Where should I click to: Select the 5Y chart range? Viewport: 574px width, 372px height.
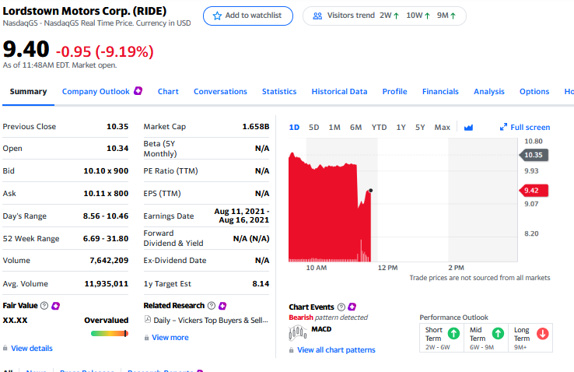coord(420,128)
